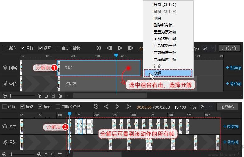This screenshot has width=244, height=157.
Task: Click 图层 stack icon in upper timeline
Action: (5, 68)
